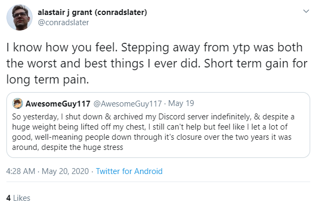Select the May 20, 2020 date text
Screen dimensions: 315x204
pyautogui.click(x=65, y=171)
